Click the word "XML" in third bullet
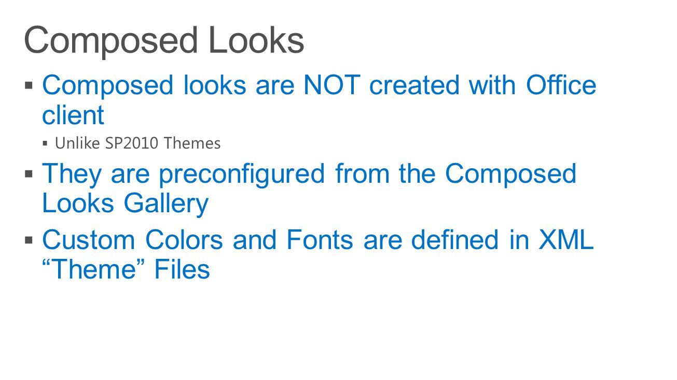 566,240
